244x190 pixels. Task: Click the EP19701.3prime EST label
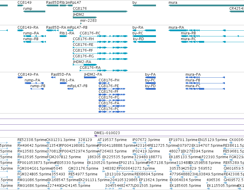(183, 140)
